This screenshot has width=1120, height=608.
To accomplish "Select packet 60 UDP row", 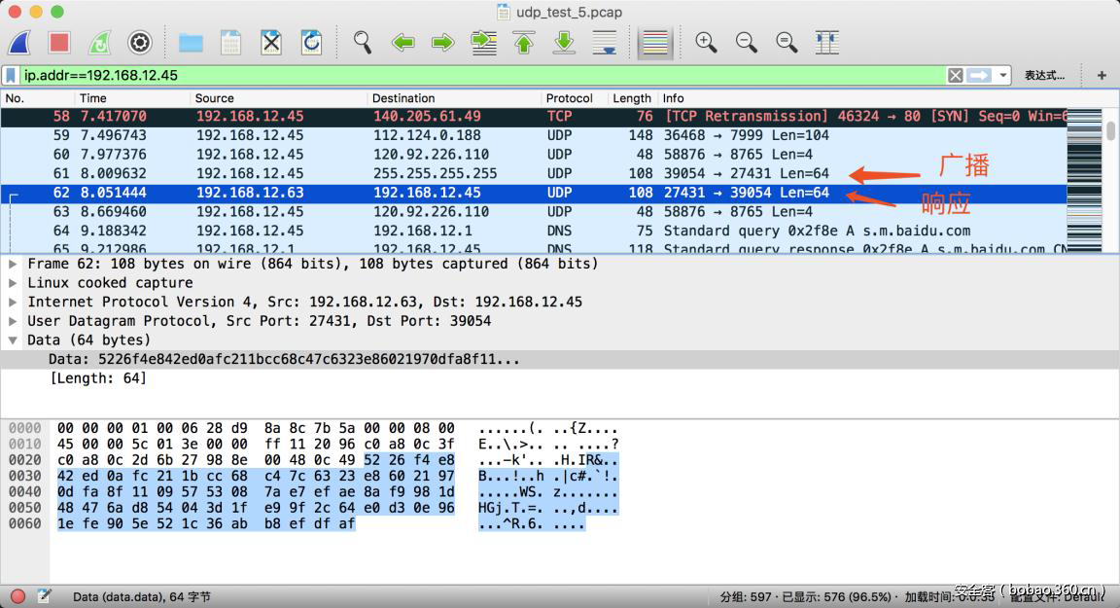I will pos(534,155).
